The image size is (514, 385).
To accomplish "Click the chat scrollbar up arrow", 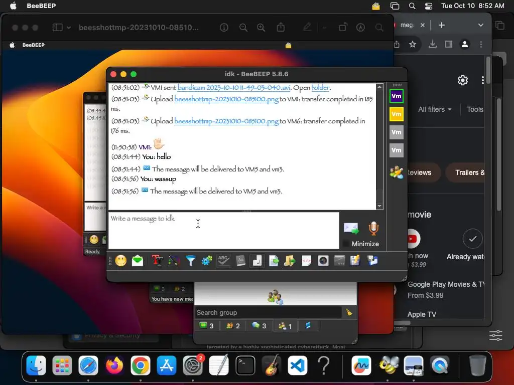I will [x=379, y=87].
